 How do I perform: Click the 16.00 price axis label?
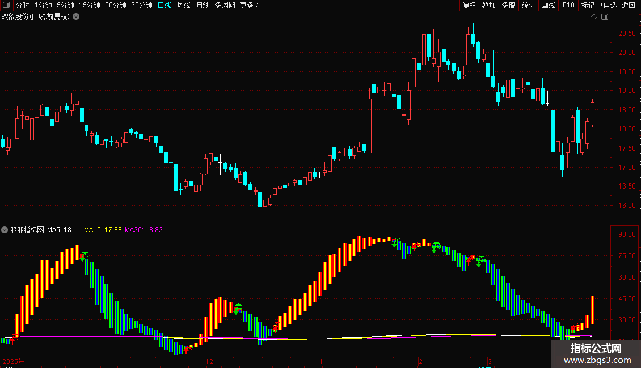627,206
